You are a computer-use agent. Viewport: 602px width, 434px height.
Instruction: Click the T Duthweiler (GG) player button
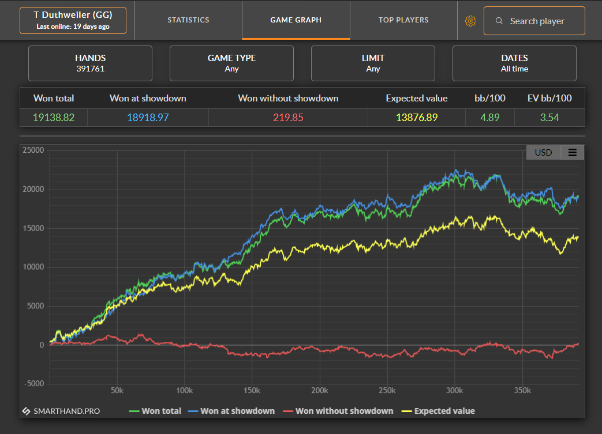(73, 20)
